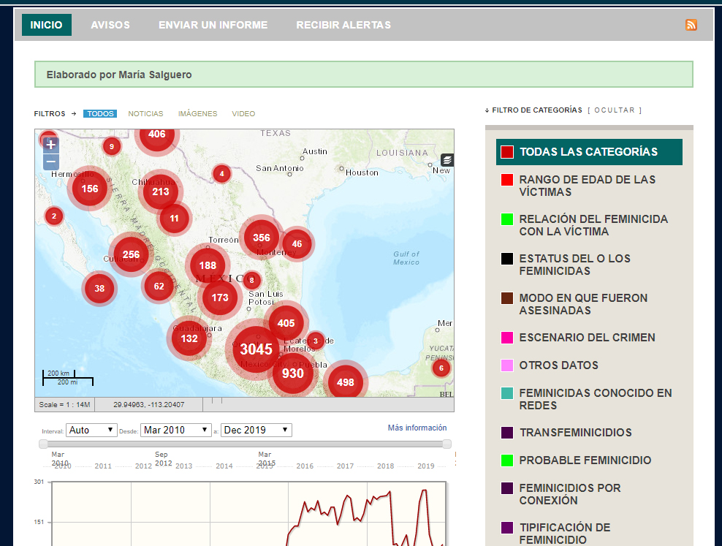Expand the end date Dec 2019 dropdown

click(x=256, y=430)
